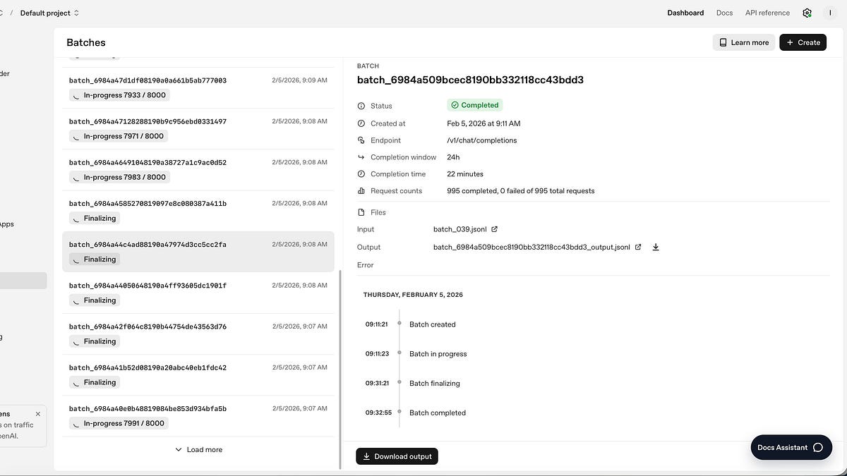The image size is (847, 476).
Task: Open the batch_039.jsonl input file link
Action: (x=460, y=229)
